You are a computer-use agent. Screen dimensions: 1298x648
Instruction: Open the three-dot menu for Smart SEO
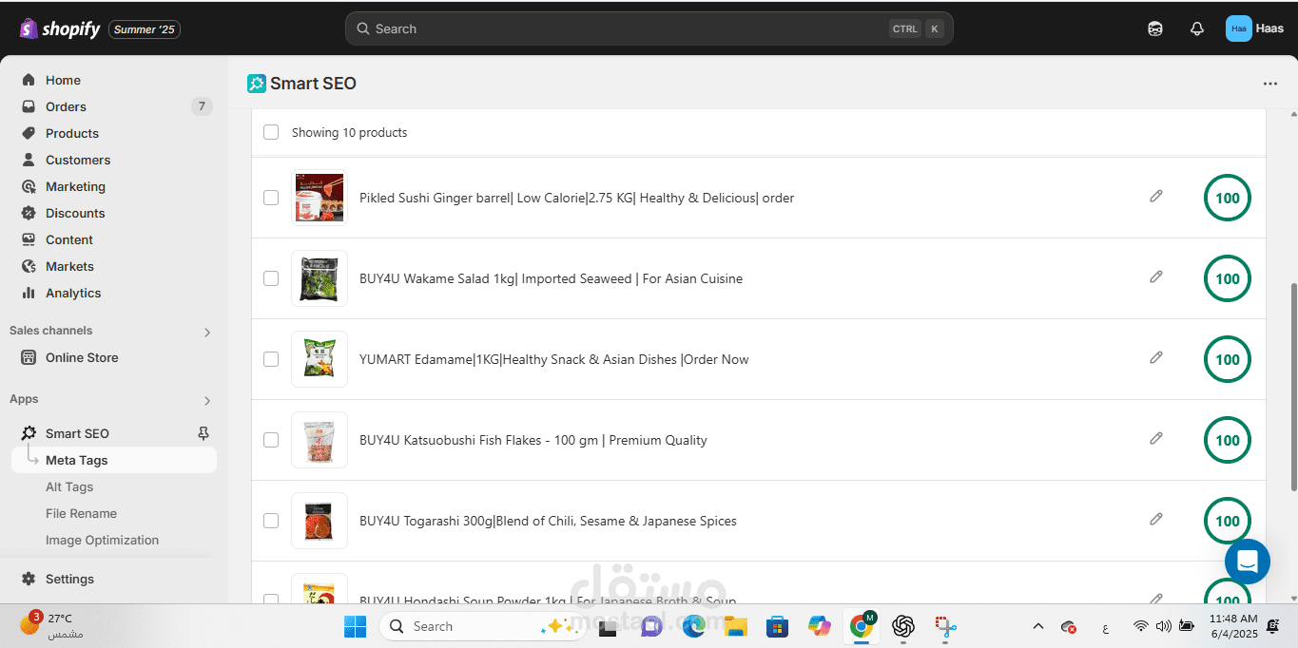1270,84
